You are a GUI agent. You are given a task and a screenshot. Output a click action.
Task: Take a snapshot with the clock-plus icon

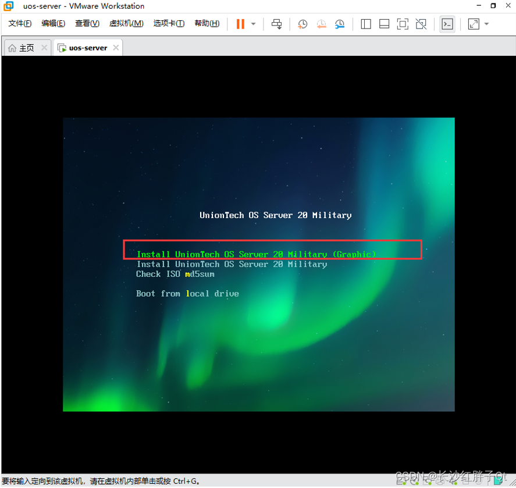pos(303,24)
